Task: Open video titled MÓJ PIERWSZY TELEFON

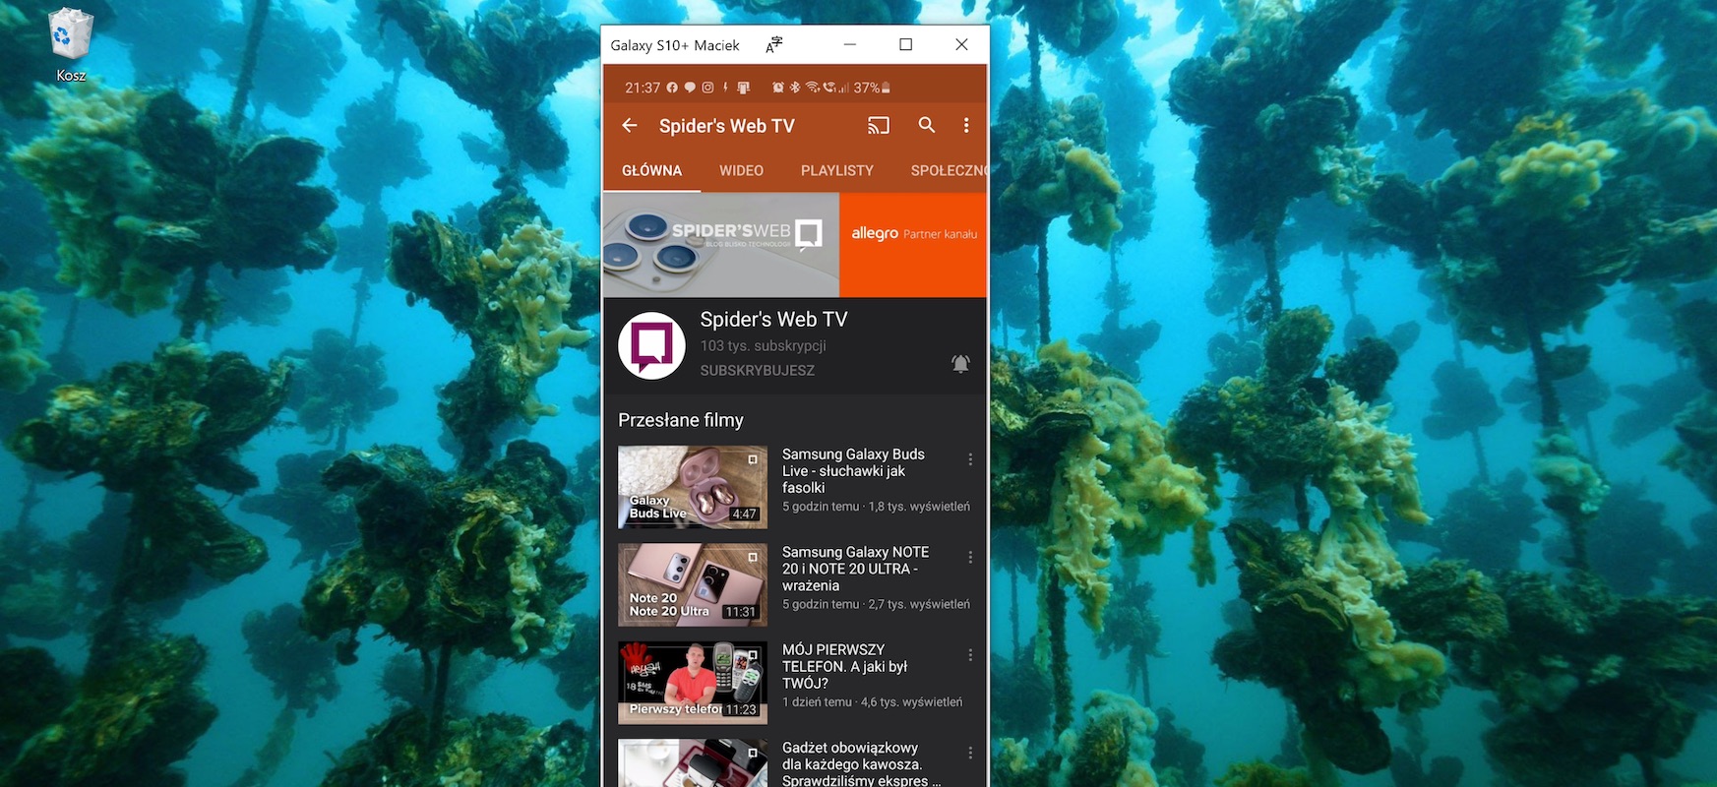Action: pos(844,666)
